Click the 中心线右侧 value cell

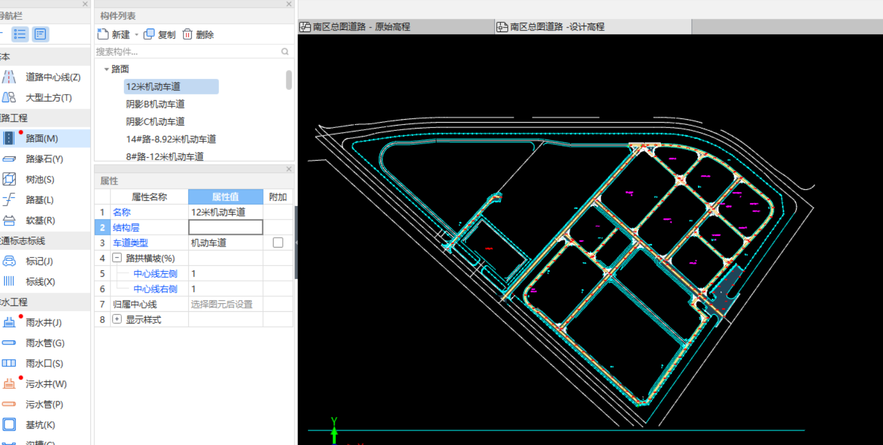[x=226, y=288]
